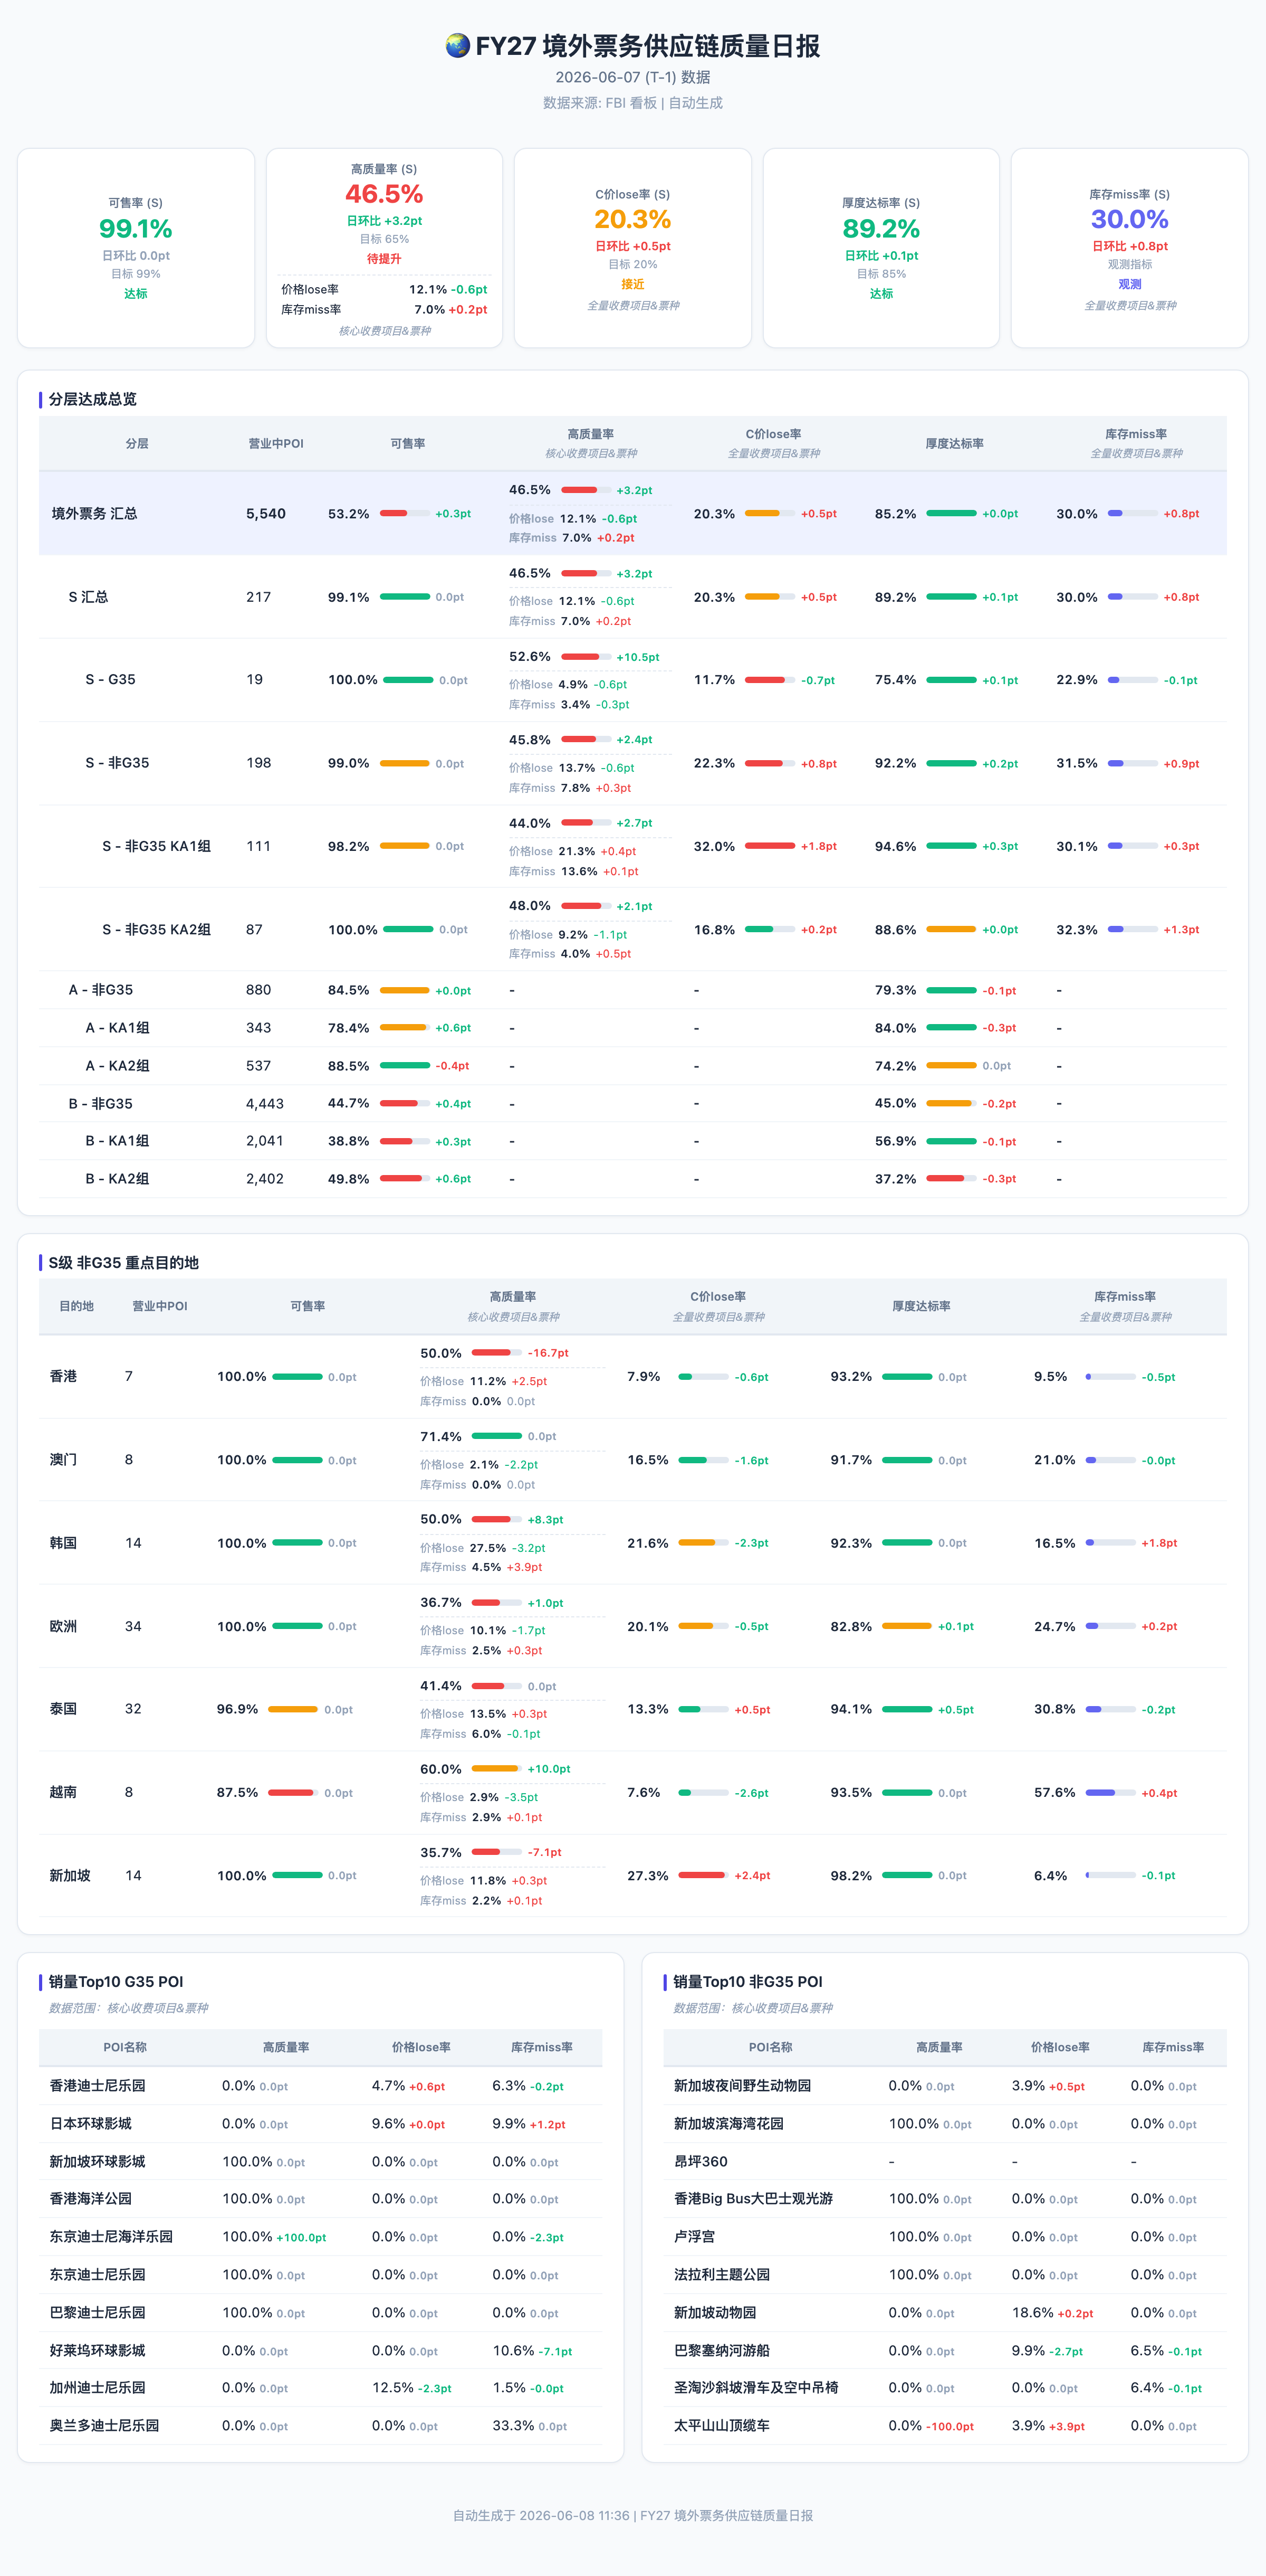This screenshot has width=1266, height=2576.
Task: Expand the S - 非G35 tier row
Action: pos(632,763)
